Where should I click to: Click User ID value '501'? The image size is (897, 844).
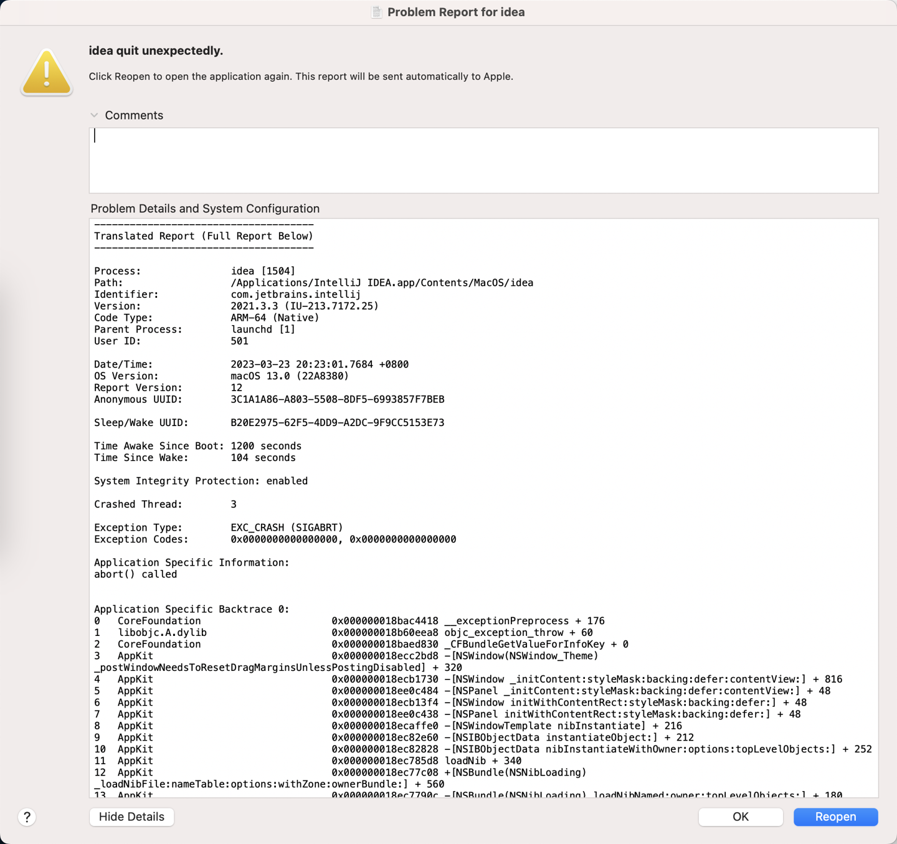[239, 341]
